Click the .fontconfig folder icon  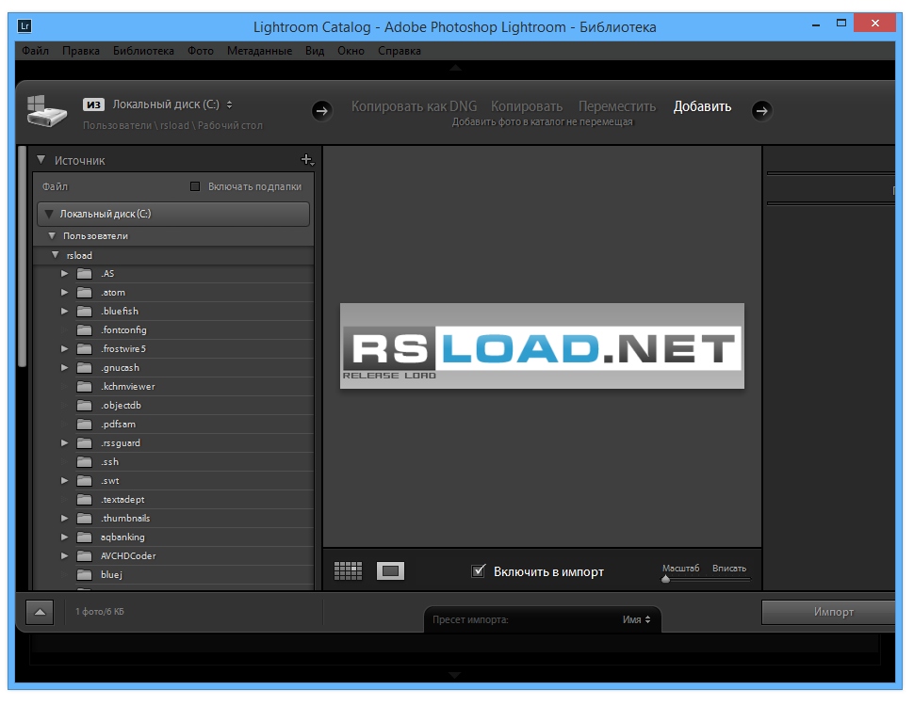click(x=85, y=330)
